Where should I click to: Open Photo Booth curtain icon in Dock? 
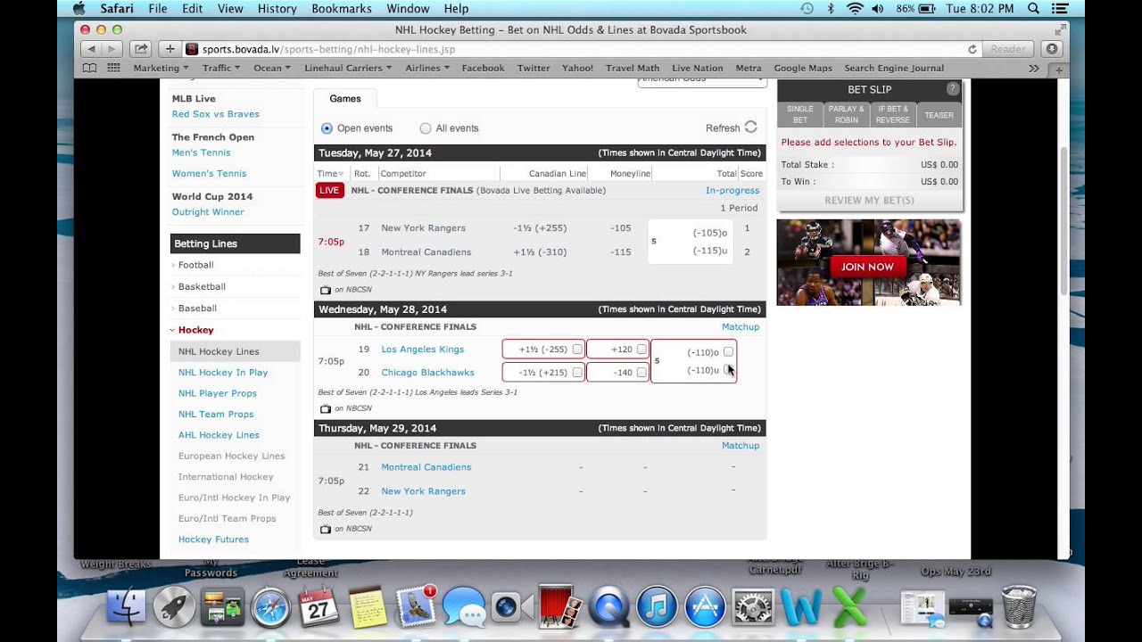coord(559,608)
